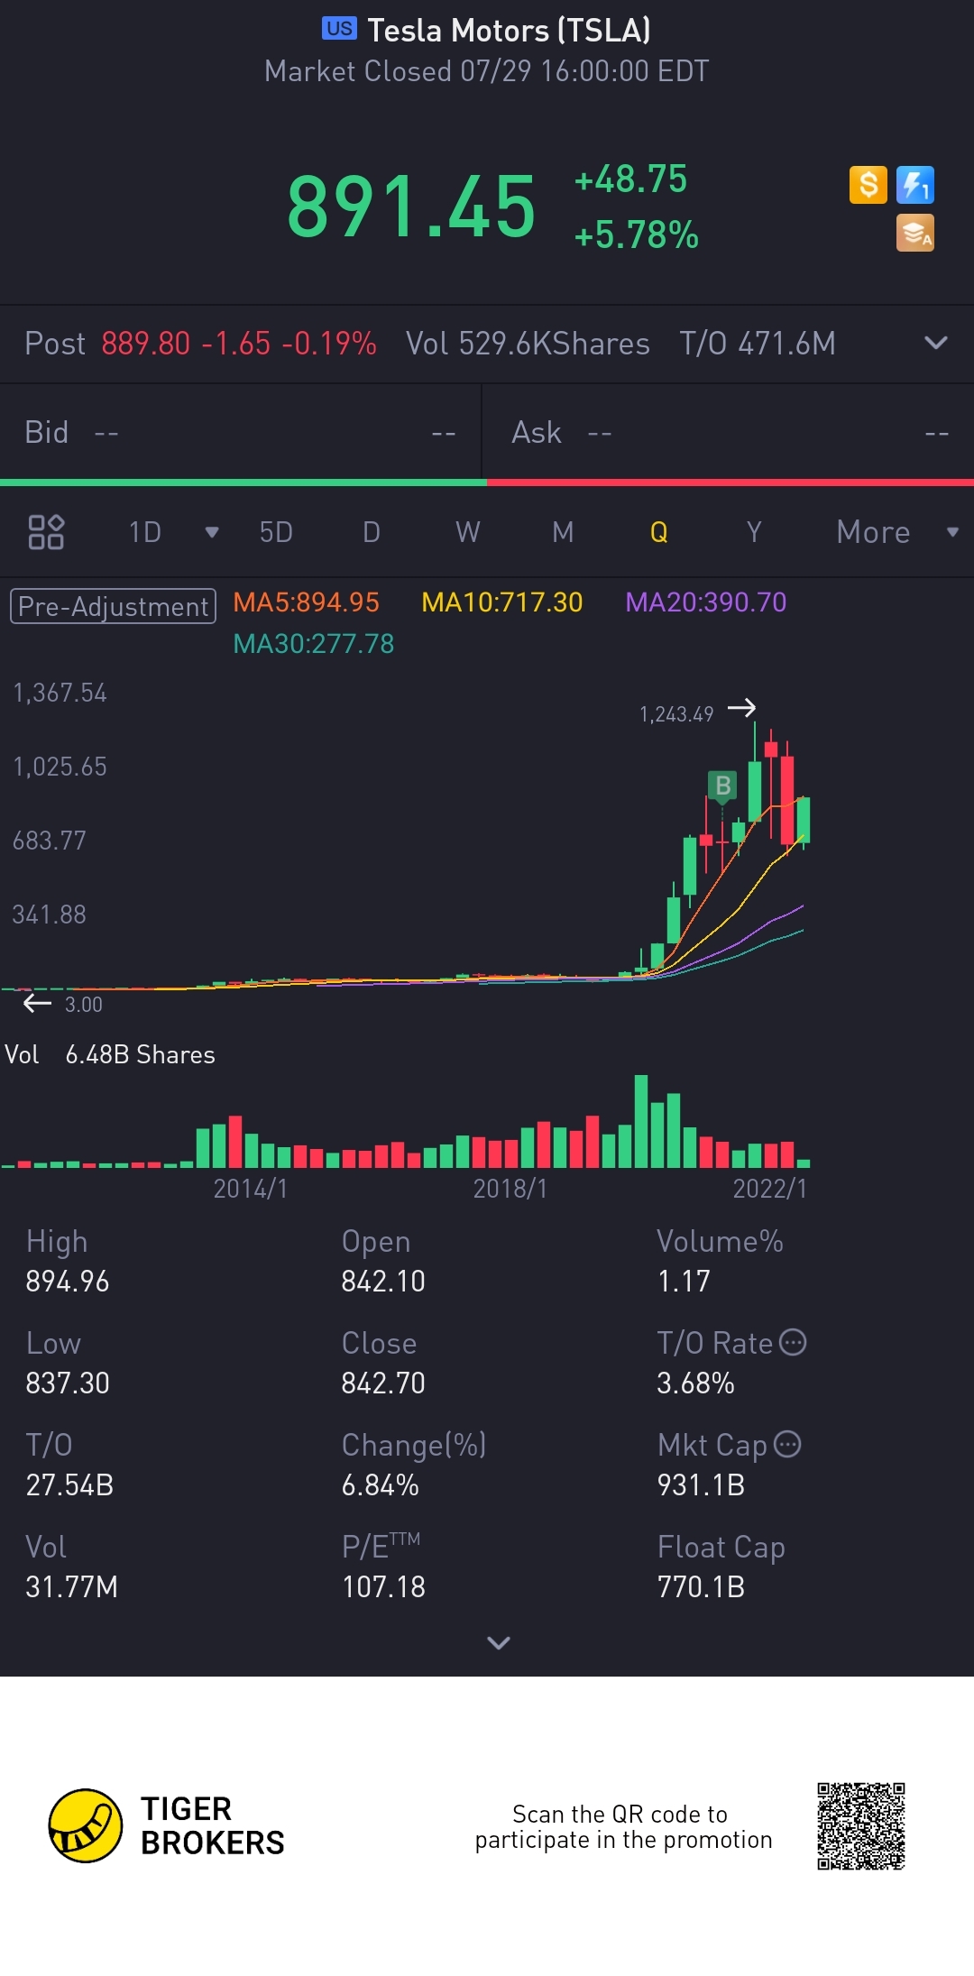Expand more stock statistics chevron
The image size is (974, 1976).
click(x=499, y=1642)
